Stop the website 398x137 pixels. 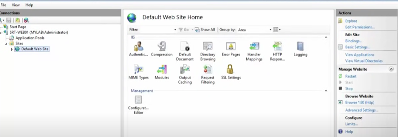(349, 88)
